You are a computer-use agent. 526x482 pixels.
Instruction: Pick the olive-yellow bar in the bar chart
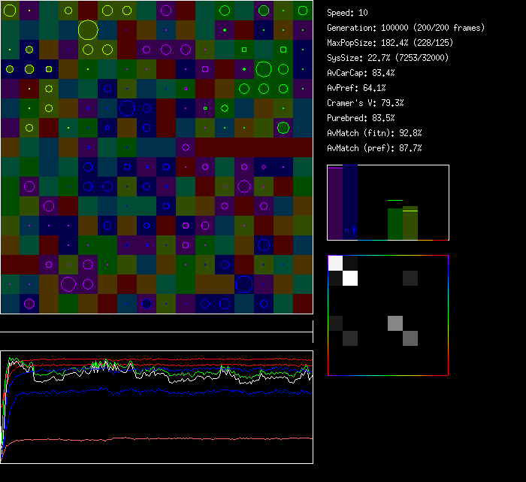coord(410,226)
